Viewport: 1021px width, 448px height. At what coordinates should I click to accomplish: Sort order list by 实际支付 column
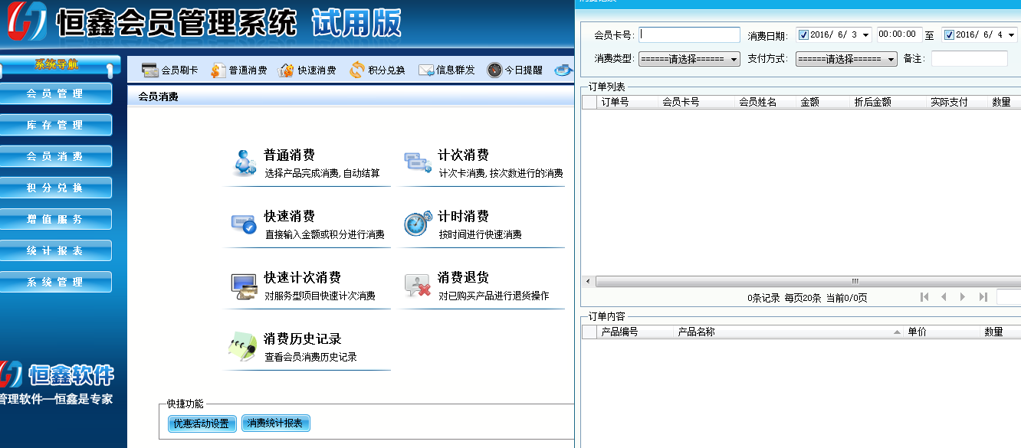(x=957, y=102)
